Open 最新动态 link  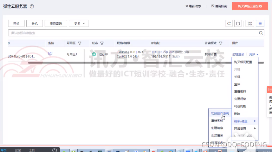[193, 6]
